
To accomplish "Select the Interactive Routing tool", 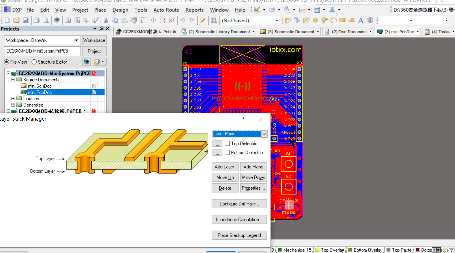I will [288, 20].
